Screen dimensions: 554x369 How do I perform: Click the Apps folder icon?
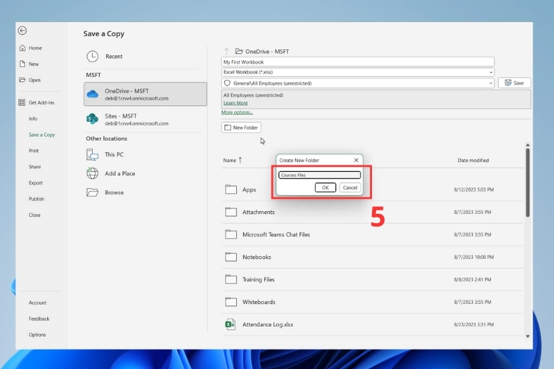pos(231,189)
